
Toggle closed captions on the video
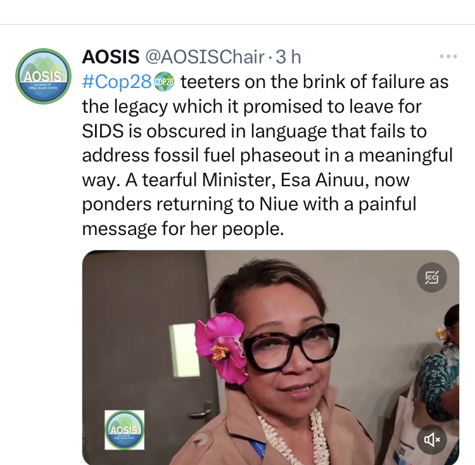click(432, 277)
